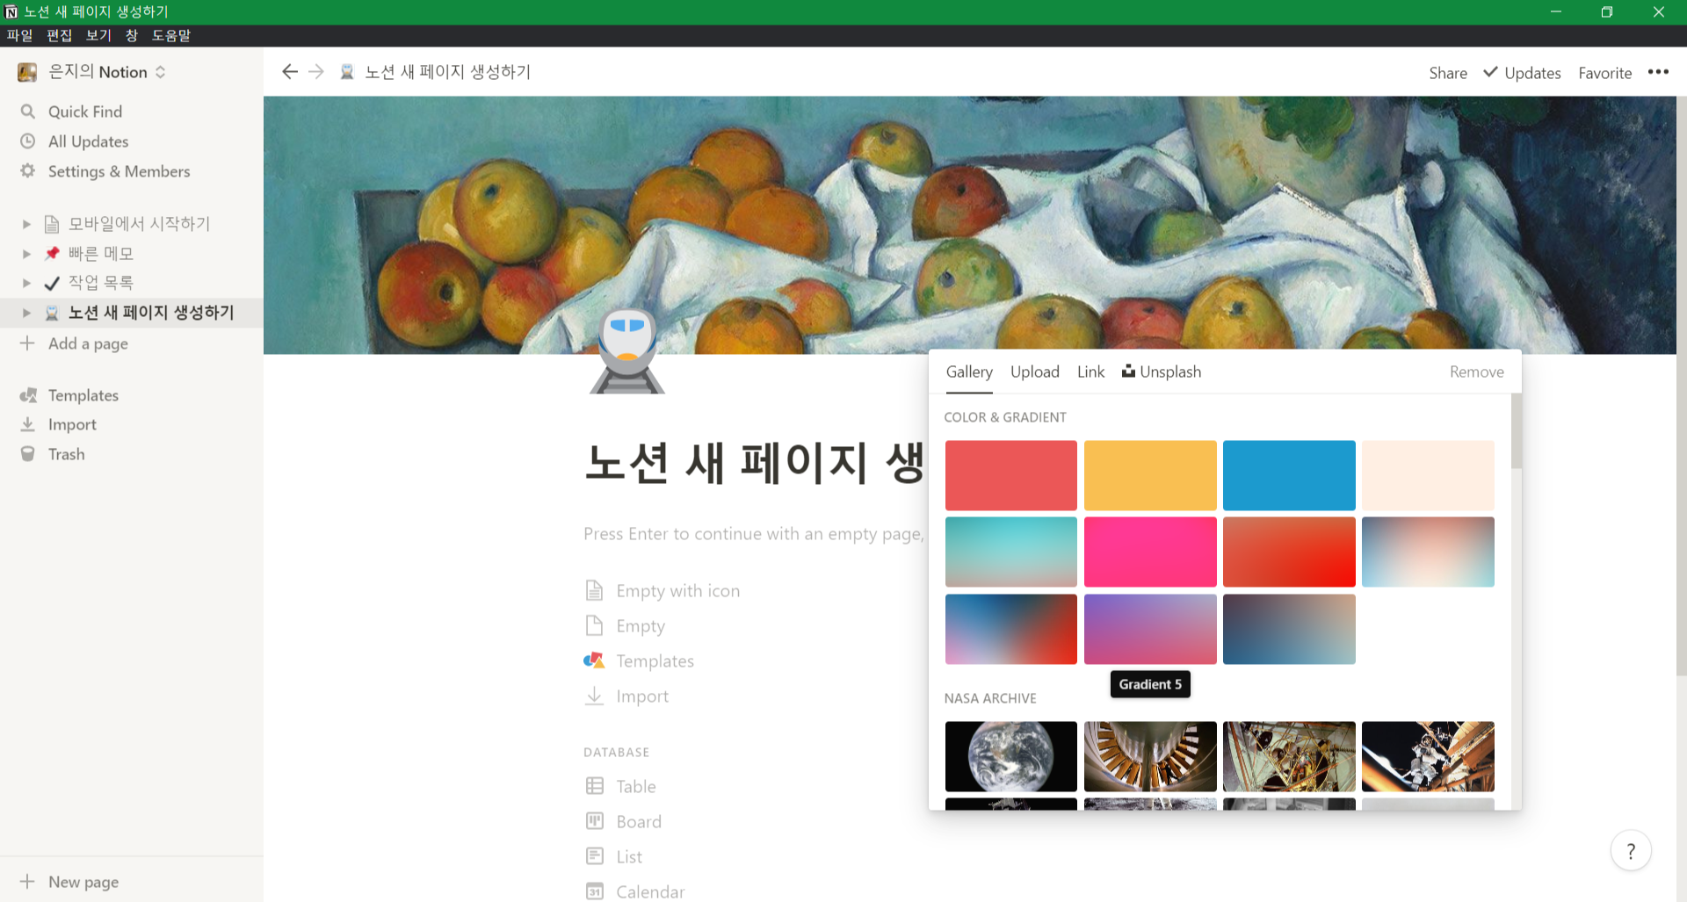Click the Empty with icon page icon
Screen dimensions: 1687x902
point(595,590)
